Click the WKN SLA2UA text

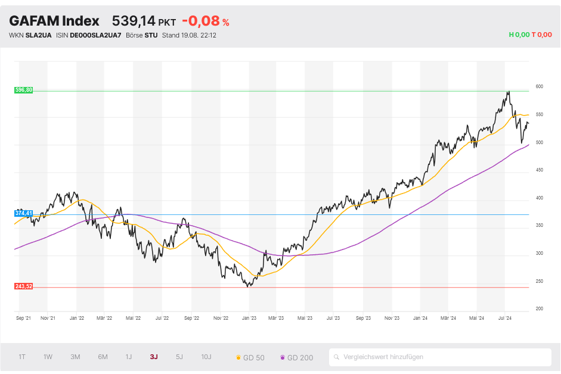pyautogui.click(x=30, y=35)
